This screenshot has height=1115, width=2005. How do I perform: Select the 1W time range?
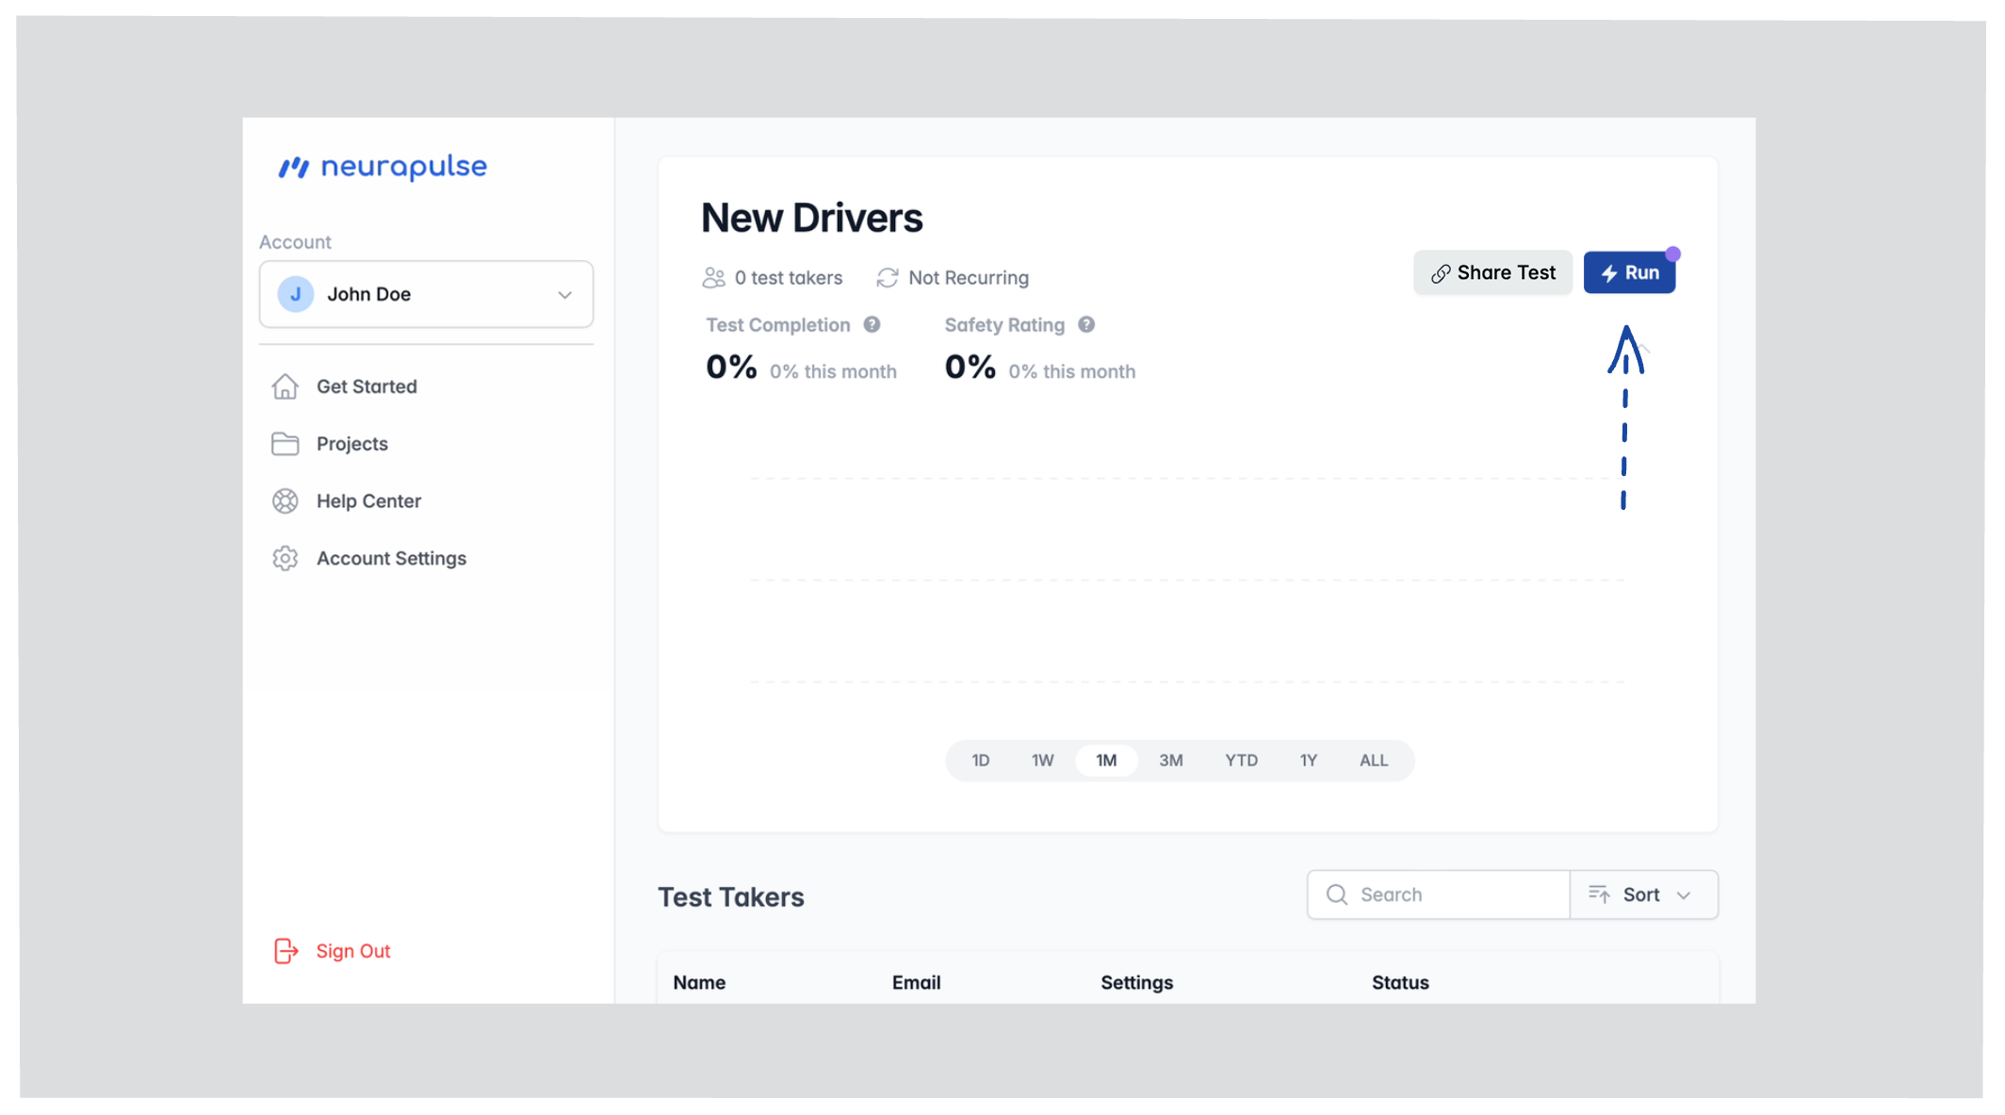pyautogui.click(x=1042, y=761)
